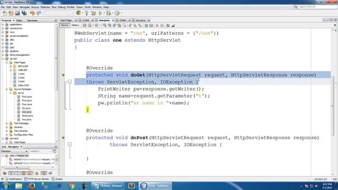Switch to the Files tab
Image resolution: width=338 pixels, height=190 pixels.
point(19,21)
